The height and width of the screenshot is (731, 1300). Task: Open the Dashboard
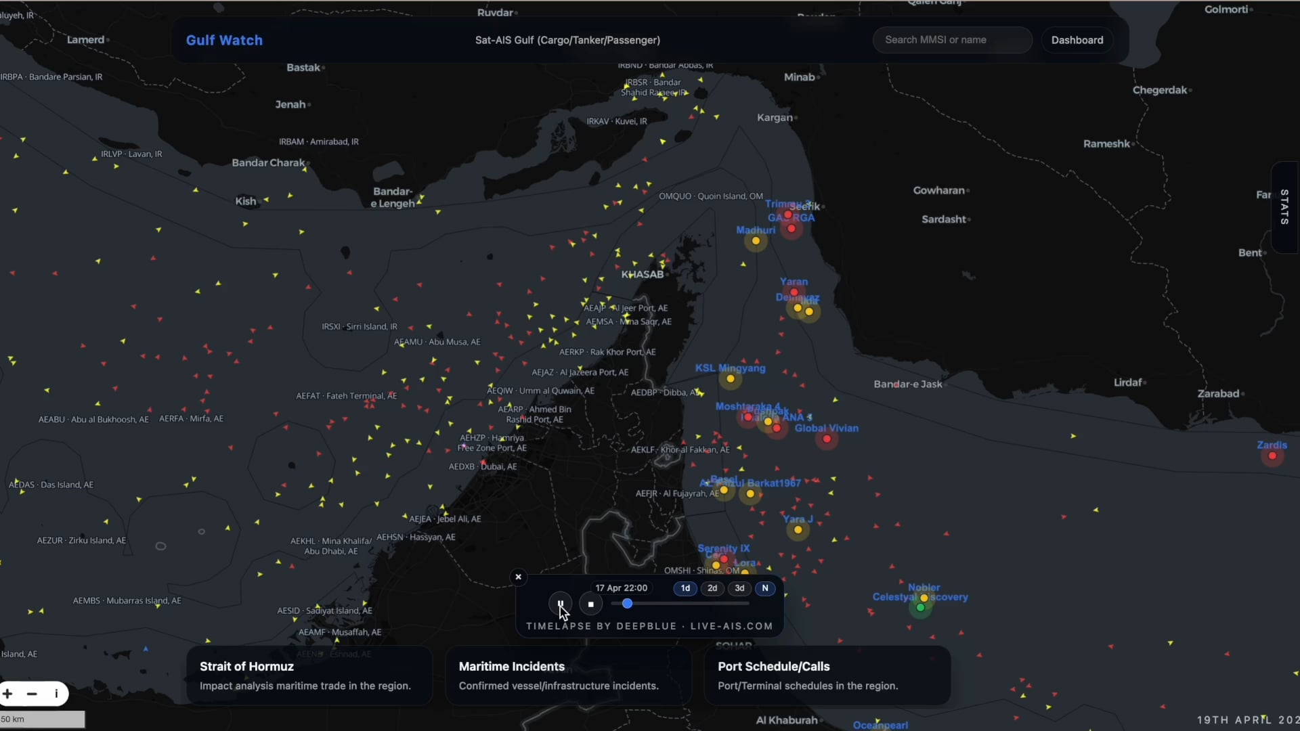click(1077, 40)
